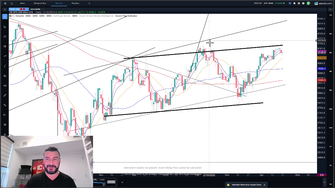335x188 pixels.
Task: Switch to the Home tab
Action: 22,3
